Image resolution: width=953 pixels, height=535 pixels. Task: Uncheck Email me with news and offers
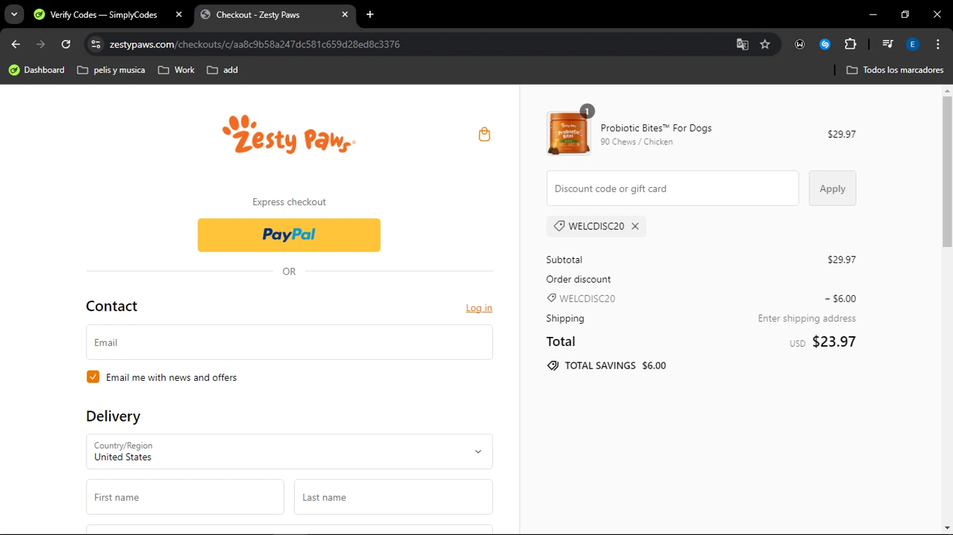pos(93,377)
